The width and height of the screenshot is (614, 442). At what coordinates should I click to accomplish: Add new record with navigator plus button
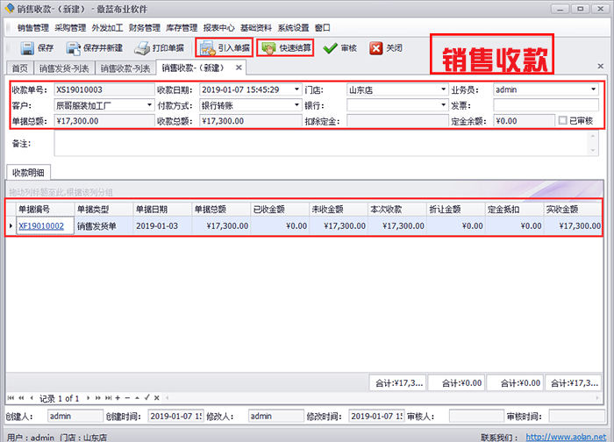(x=116, y=397)
